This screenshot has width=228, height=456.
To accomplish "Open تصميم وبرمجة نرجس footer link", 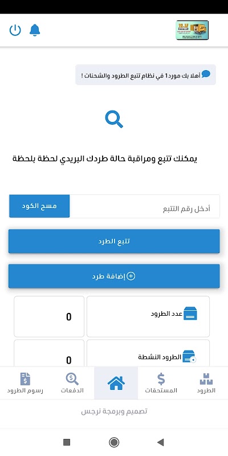I will [114, 411].
